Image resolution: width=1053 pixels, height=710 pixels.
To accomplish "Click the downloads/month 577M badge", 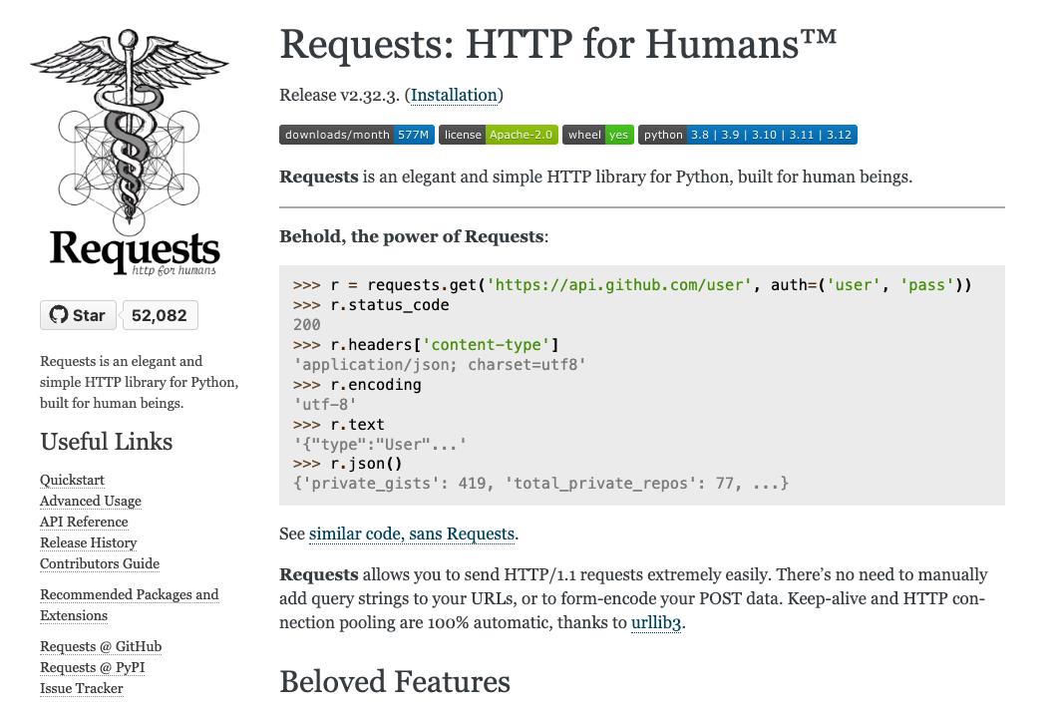I will click(x=356, y=135).
